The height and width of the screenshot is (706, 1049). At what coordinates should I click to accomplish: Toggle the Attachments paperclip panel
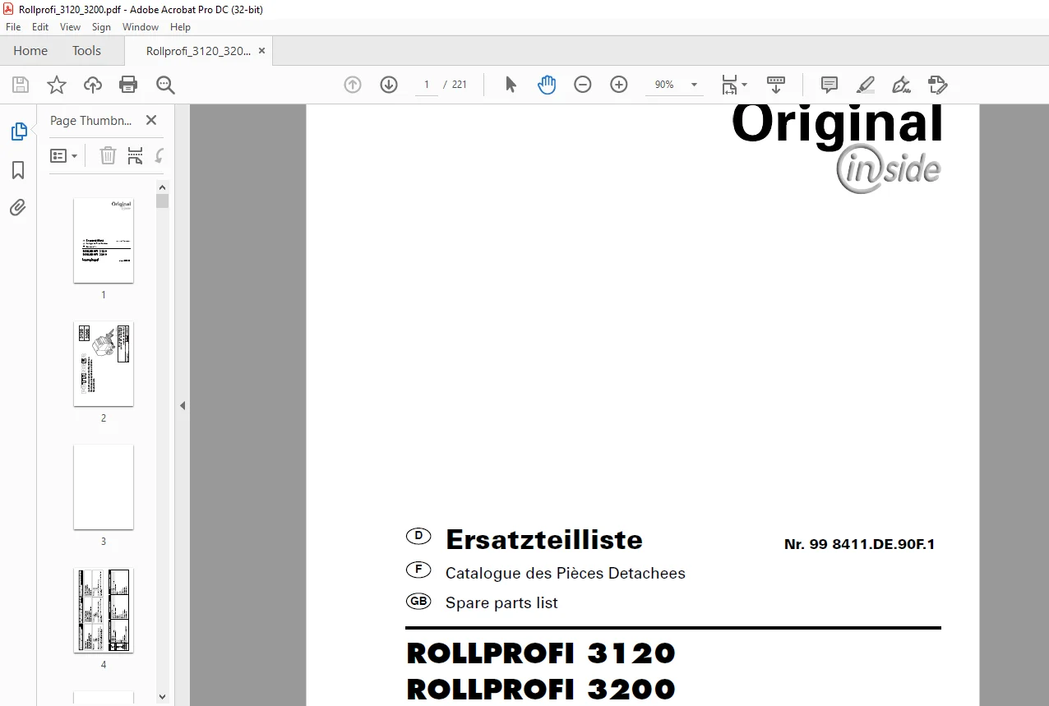18,207
